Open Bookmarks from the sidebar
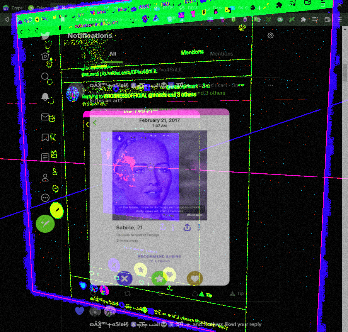This screenshot has height=332, width=348. pos(45,137)
